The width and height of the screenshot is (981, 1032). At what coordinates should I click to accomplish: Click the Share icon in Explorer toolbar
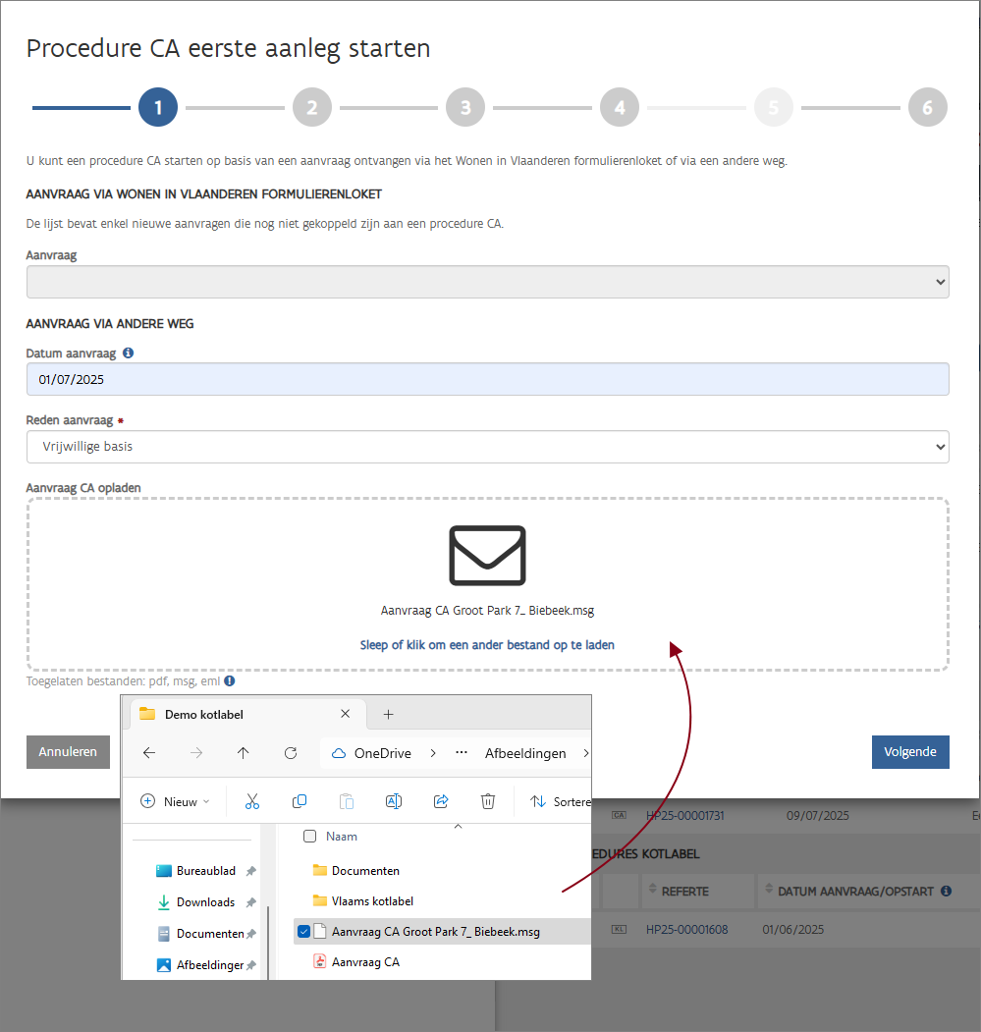[441, 801]
